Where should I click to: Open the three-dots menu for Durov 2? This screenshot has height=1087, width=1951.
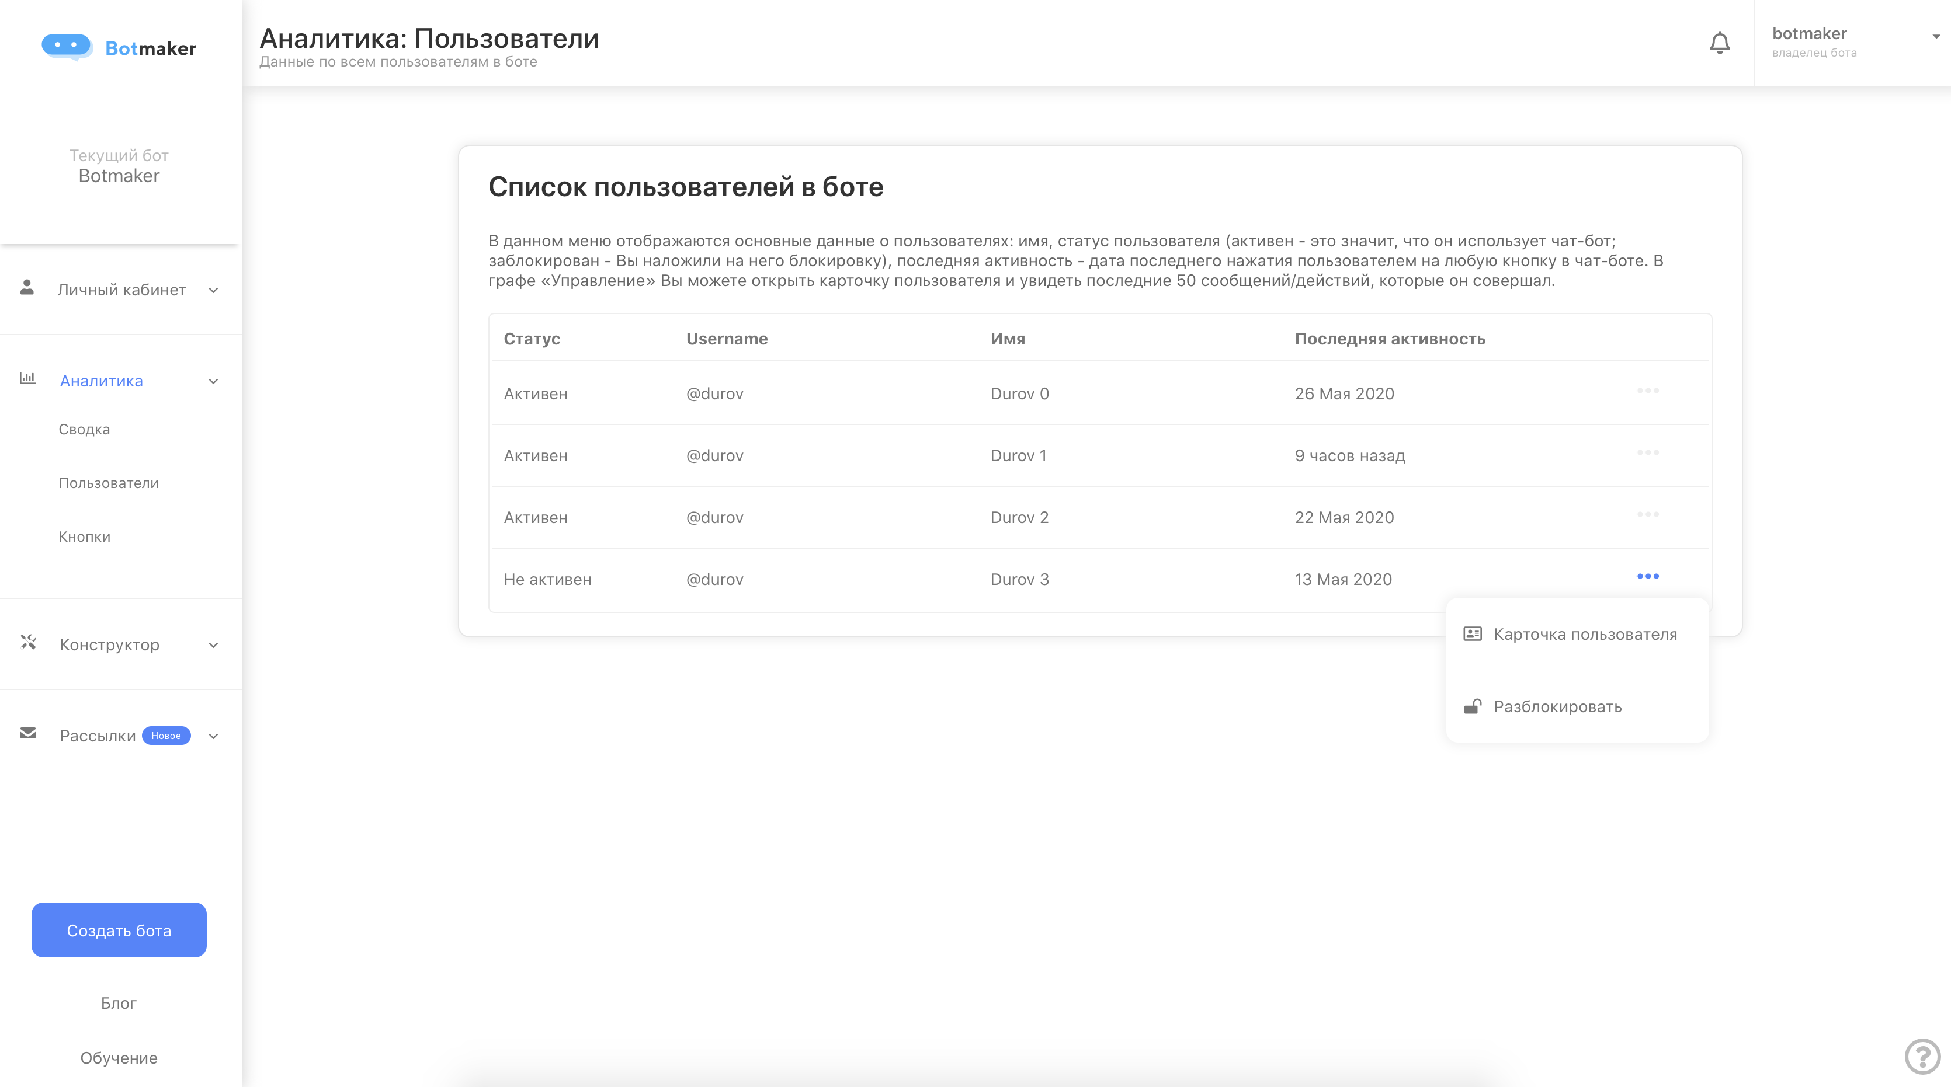tap(1647, 515)
